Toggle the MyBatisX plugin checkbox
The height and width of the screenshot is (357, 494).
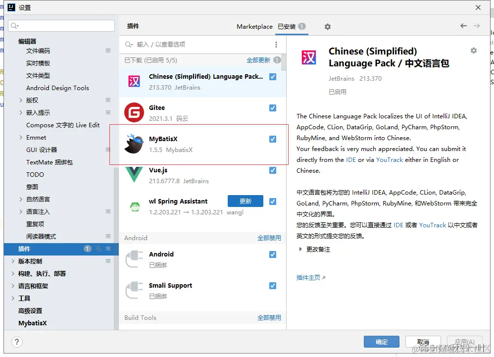(x=273, y=139)
